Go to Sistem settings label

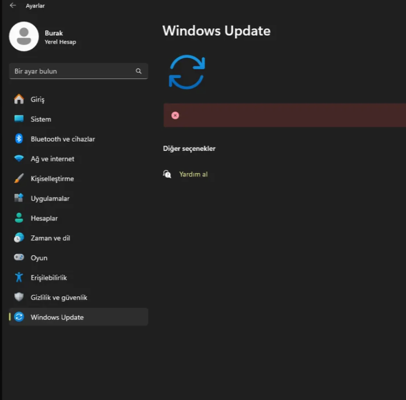click(41, 119)
